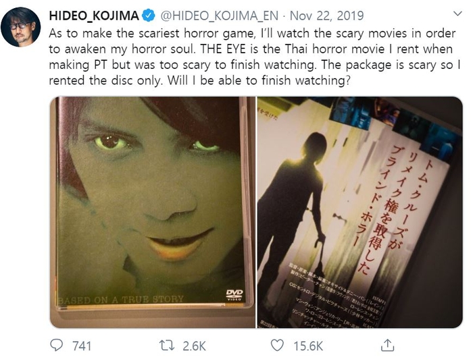
Task: Click the reply speech bubble icon
Action: (56, 346)
